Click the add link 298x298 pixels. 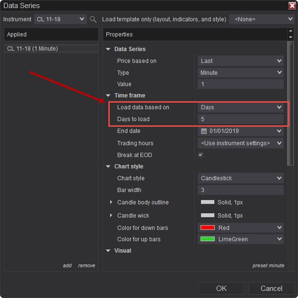[67, 265]
